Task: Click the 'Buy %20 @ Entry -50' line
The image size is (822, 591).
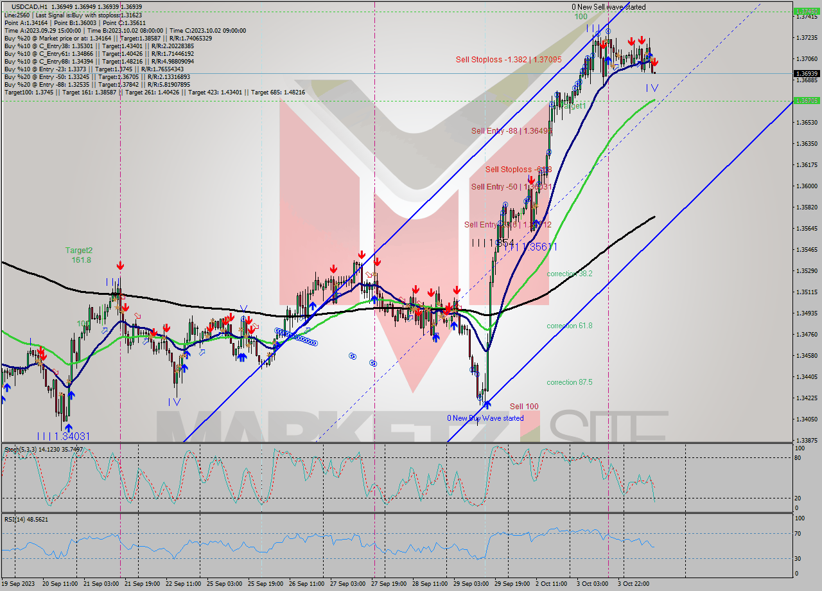Action: point(97,76)
